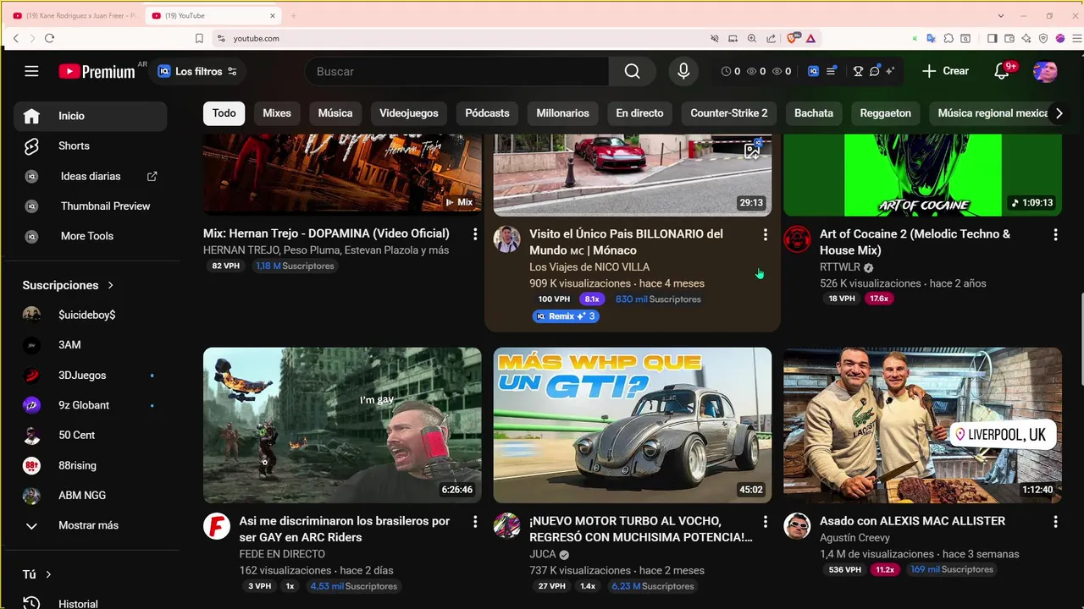The image size is (1084, 609).
Task: Open the notifications bell
Action: point(1002,71)
